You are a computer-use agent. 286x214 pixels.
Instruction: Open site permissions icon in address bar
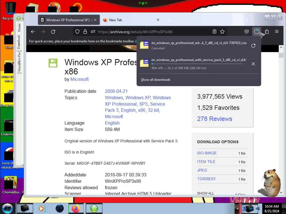(93, 32)
